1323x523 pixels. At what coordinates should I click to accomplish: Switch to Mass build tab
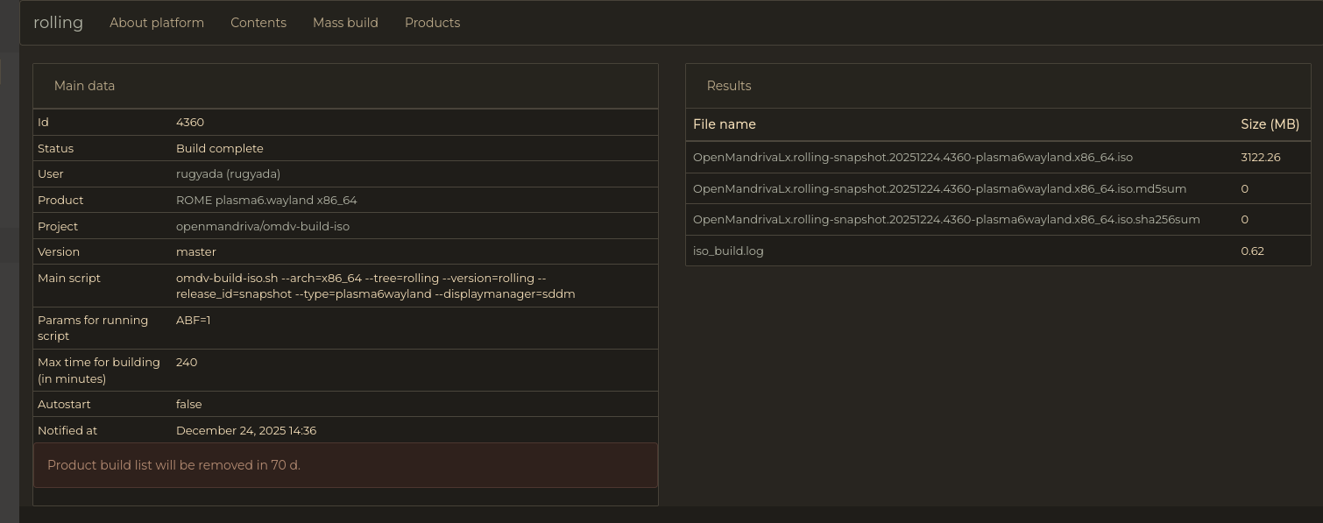click(x=345, y=23)
